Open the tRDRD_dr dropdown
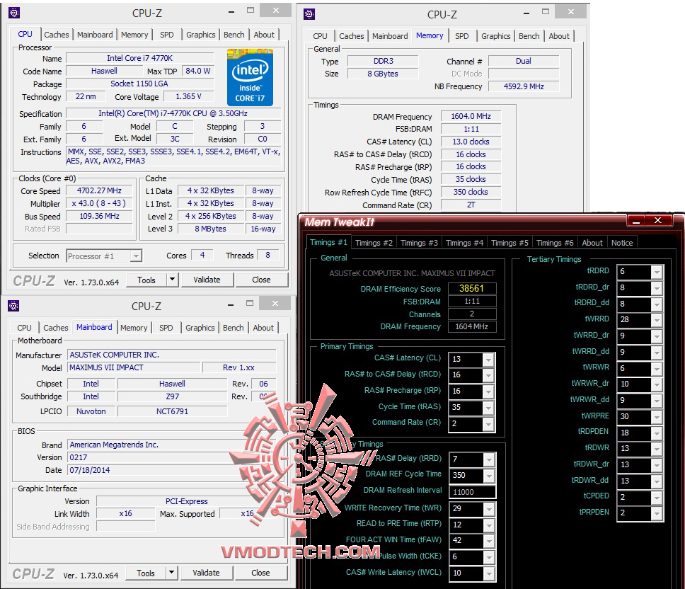The image size is (685, 589). click(657, 288)
